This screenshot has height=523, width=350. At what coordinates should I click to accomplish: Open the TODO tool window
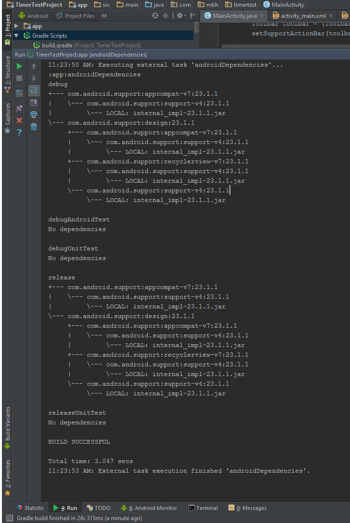98,508
